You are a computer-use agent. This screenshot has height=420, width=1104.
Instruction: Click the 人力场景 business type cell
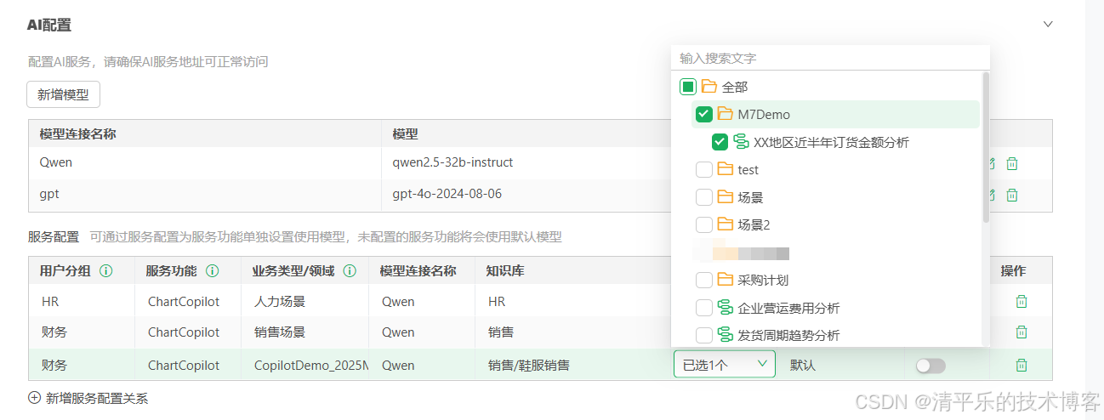coord(304,301)
